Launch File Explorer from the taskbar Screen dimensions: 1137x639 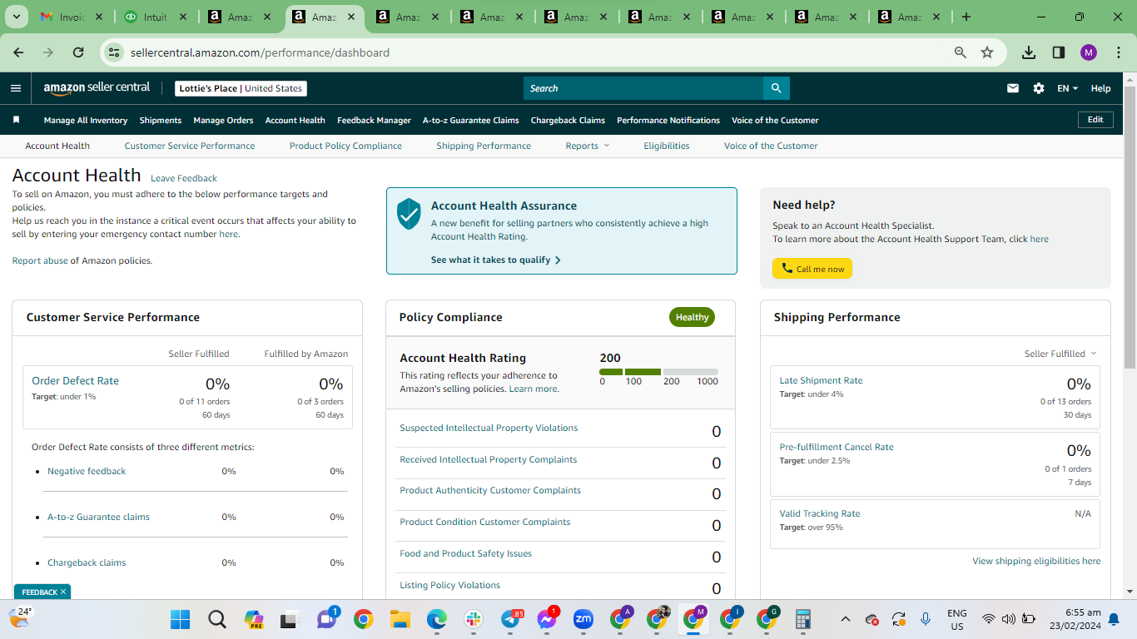pos(400,619)
